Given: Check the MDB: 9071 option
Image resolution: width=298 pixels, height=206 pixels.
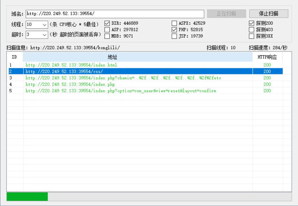Looking at the screenshot, I should [107, 36].
